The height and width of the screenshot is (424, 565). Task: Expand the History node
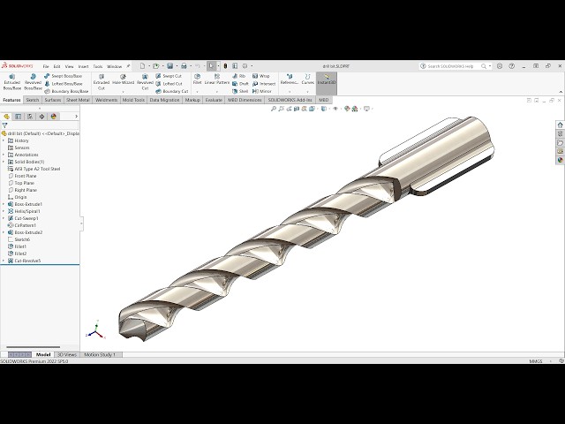tap(4, 140)
